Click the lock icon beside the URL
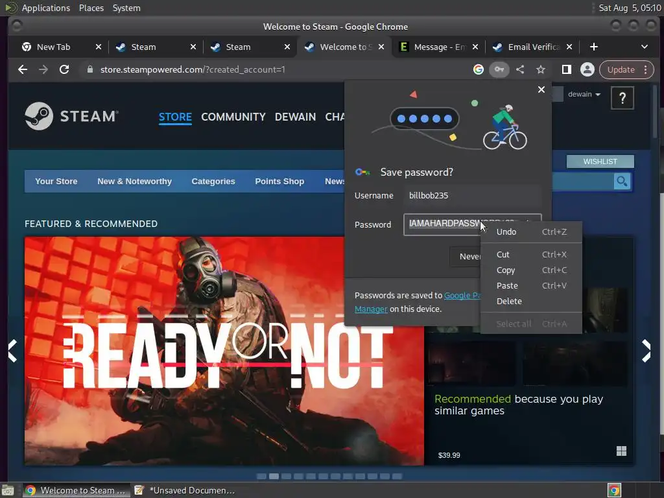664x498 pixels. 89,69
